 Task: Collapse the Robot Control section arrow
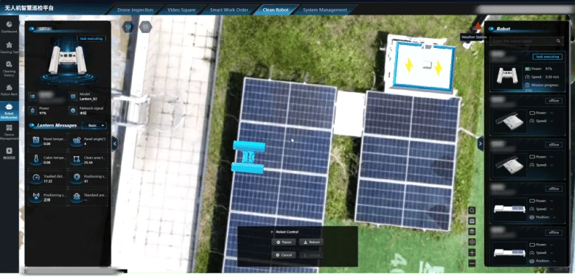[x=272, y=232]
